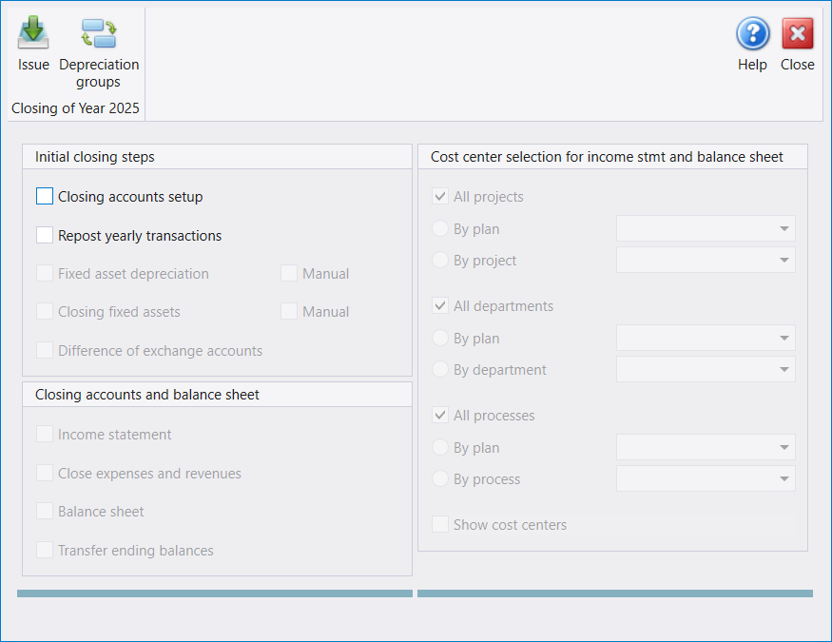Open processes By plan dropdown
Image resolution: width=832 pixels, height=642 pixels.
[x=706, y=447]
